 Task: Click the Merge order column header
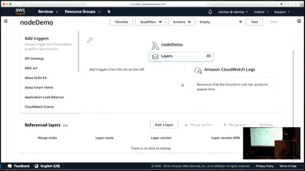click(48, 138)
